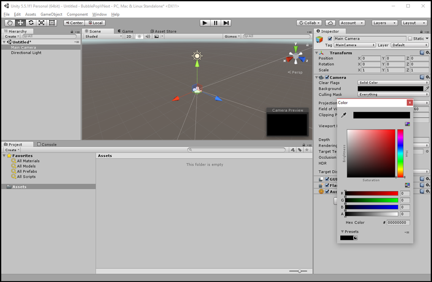Toggle the Audio Listener component checkbox
This screenshot has width=432, height=282.
327,191
